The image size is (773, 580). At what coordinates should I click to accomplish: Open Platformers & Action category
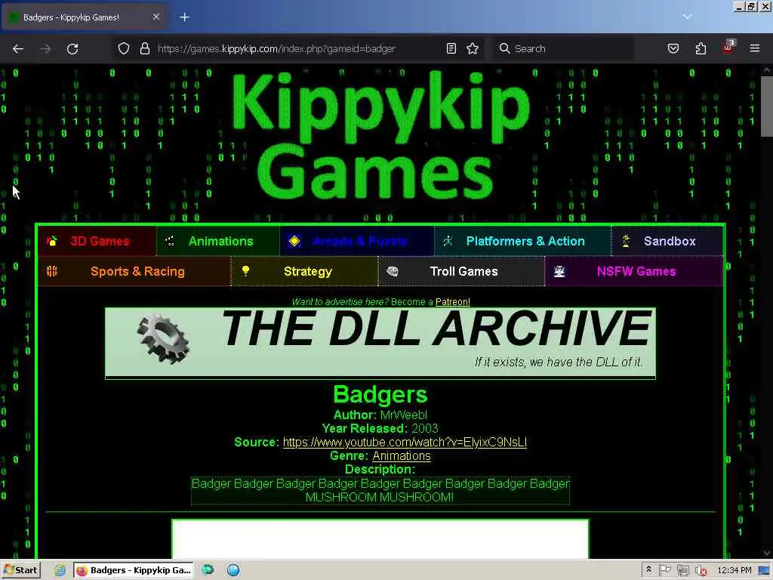point(522,241)
